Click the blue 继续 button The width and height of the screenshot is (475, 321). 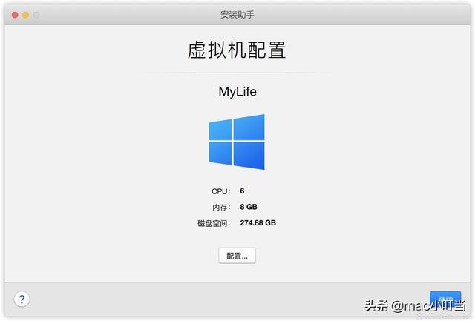click(x=445, y=299)
